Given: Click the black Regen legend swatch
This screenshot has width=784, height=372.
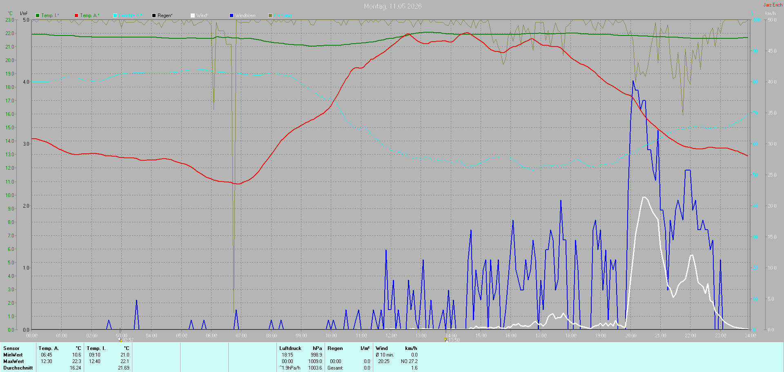Looking at the screenshot, I should [154, 15].
